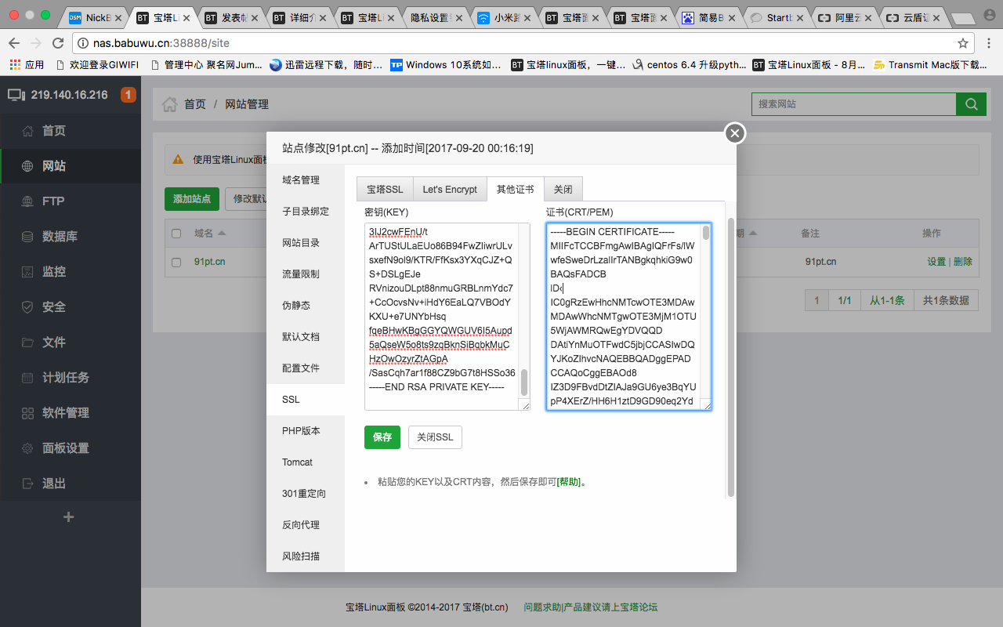
Task: Open 反向代理 in dialog menu
Action: [306, 525]
